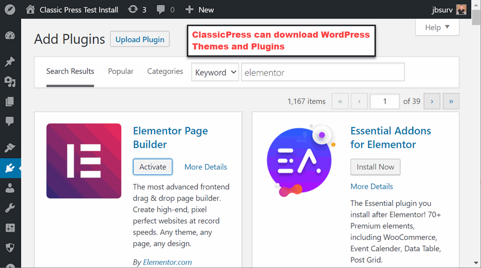Open More Details for Elementor Page Builder
481x268 pixels.
click(x=206, y=167)
